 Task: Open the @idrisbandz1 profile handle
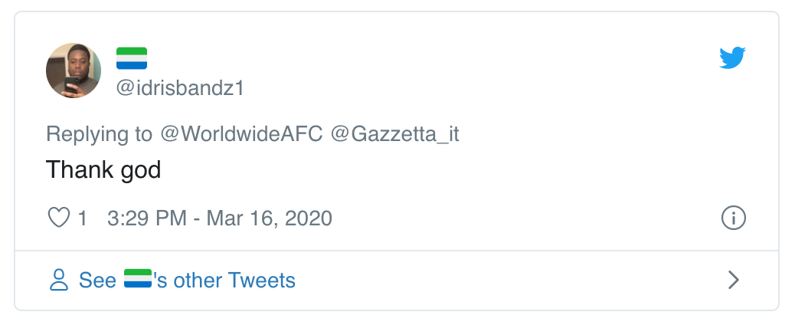pos(180,88)
